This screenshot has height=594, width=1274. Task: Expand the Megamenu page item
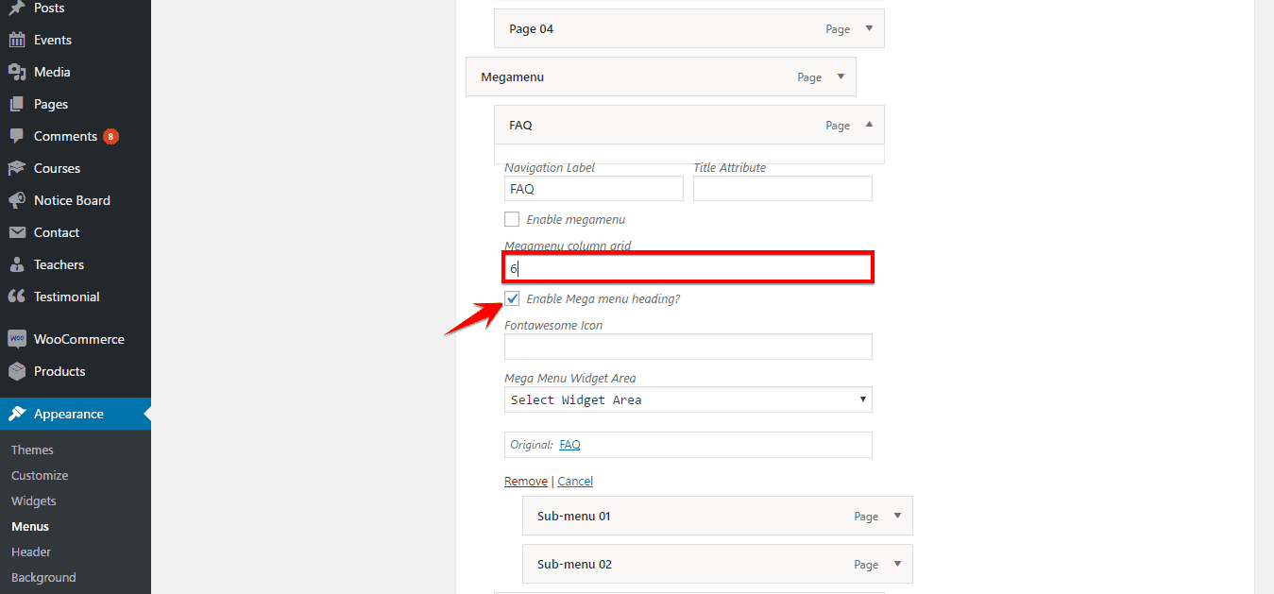click(841, 76)
